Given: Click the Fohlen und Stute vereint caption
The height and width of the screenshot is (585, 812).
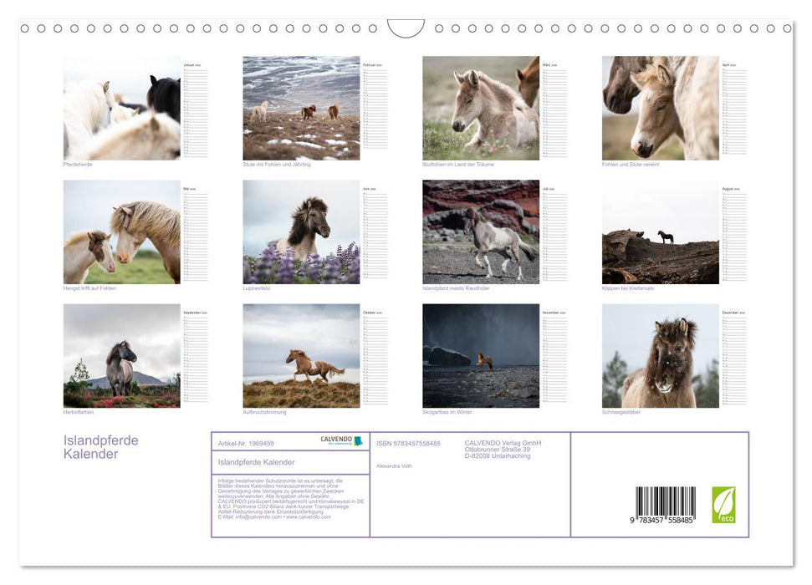Looking at the screenshot, I should point(631,164).
